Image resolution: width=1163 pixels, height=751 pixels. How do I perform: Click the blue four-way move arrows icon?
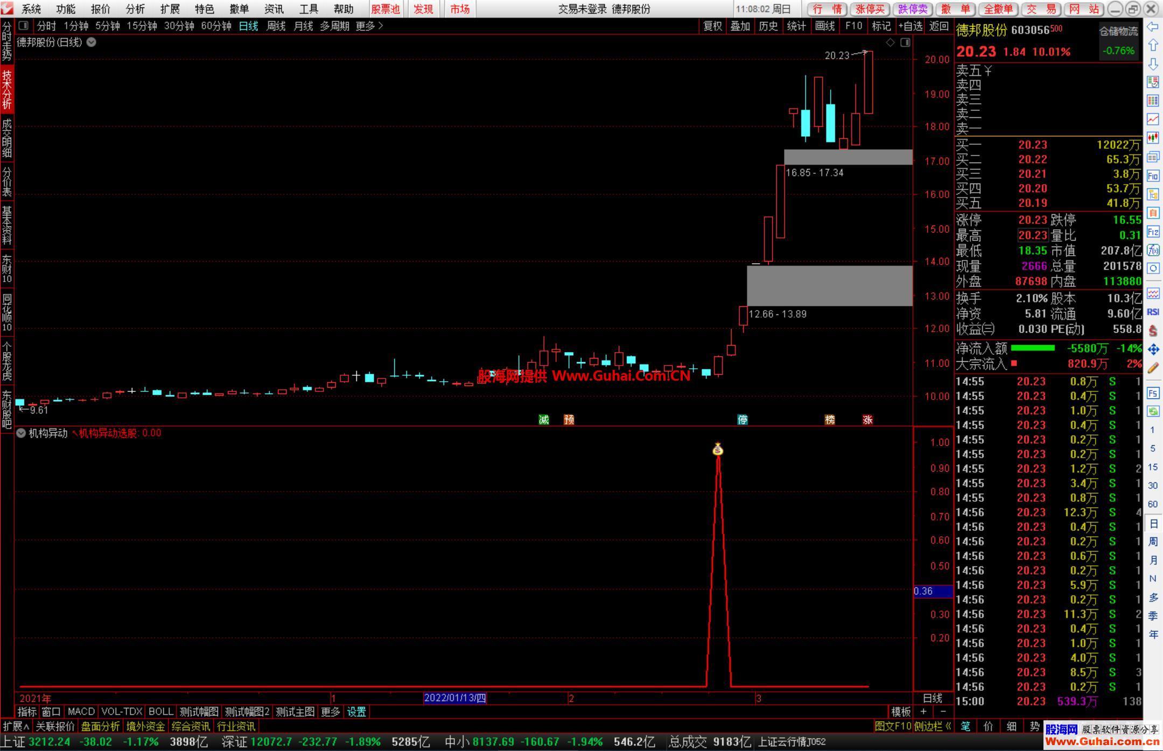click(1153, 349)
